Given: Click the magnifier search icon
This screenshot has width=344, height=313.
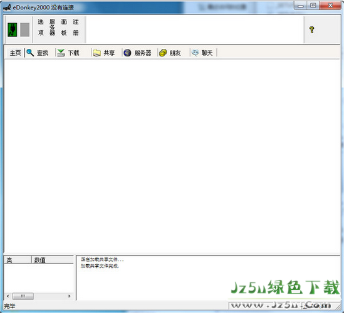Looking at the screenshot, I should (30, 53).
